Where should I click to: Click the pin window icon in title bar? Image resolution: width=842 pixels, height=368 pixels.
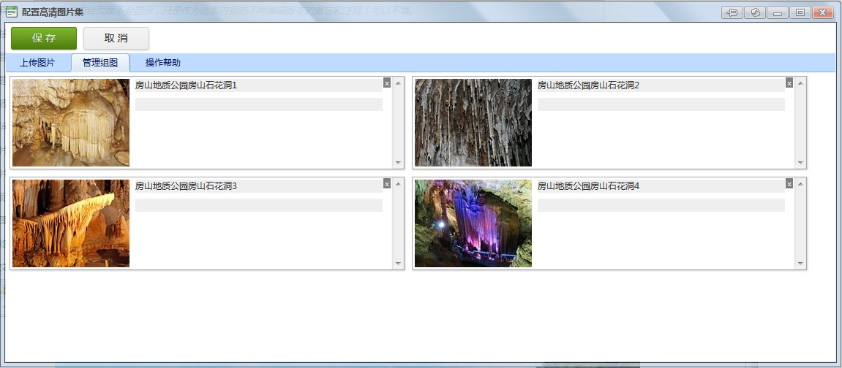coord(732,12)
